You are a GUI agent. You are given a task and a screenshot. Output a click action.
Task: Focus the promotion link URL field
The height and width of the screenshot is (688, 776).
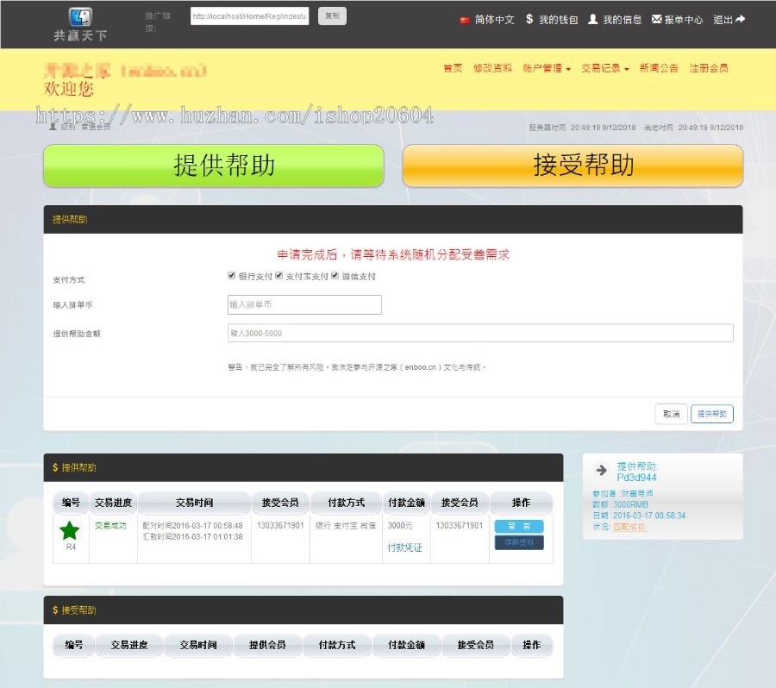click(x=249, y=16)
